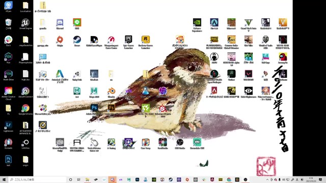
Task: Expand the hidden system tray icons chevron
Action: [x=267, y=179]
